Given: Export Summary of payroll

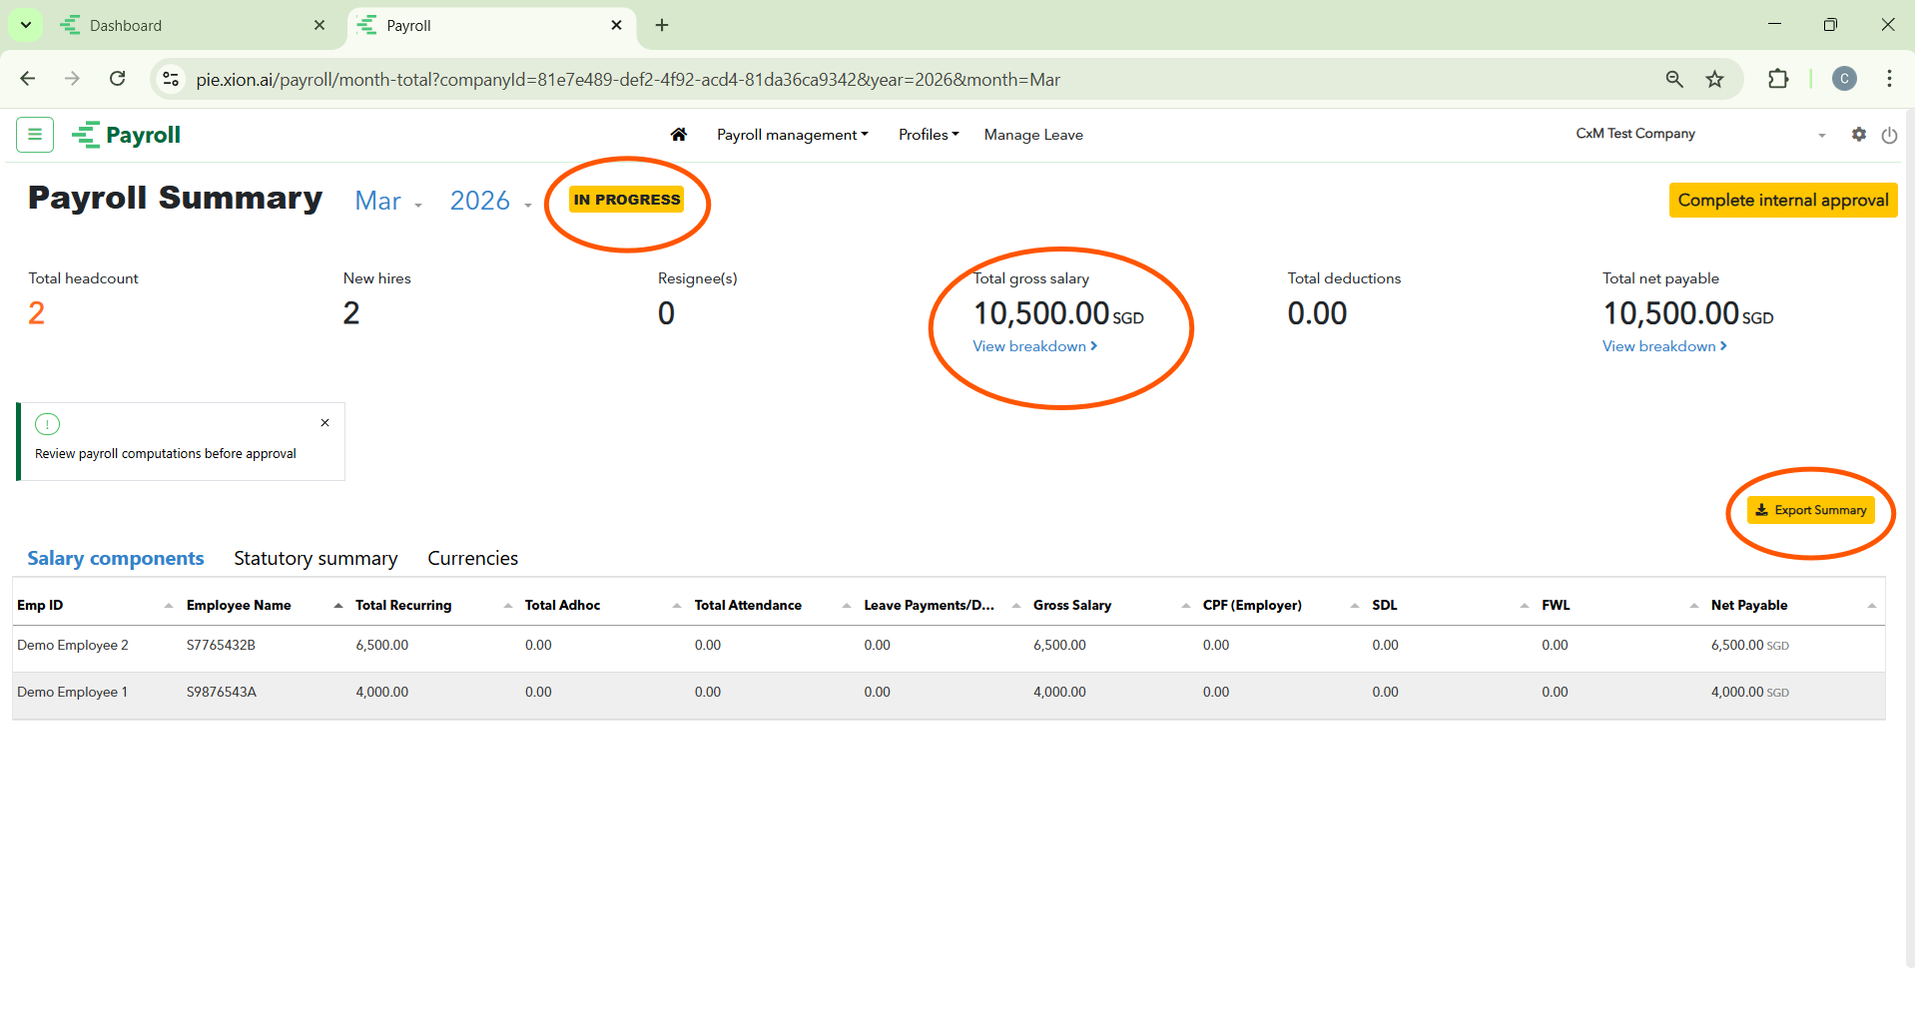Looking at the screenshot, I should pyautogui.click(x=1810, y=511).
